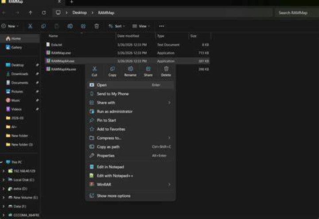319x219 pixels.
Task: Open New folder in the sidebar
Action: point(20,135)
